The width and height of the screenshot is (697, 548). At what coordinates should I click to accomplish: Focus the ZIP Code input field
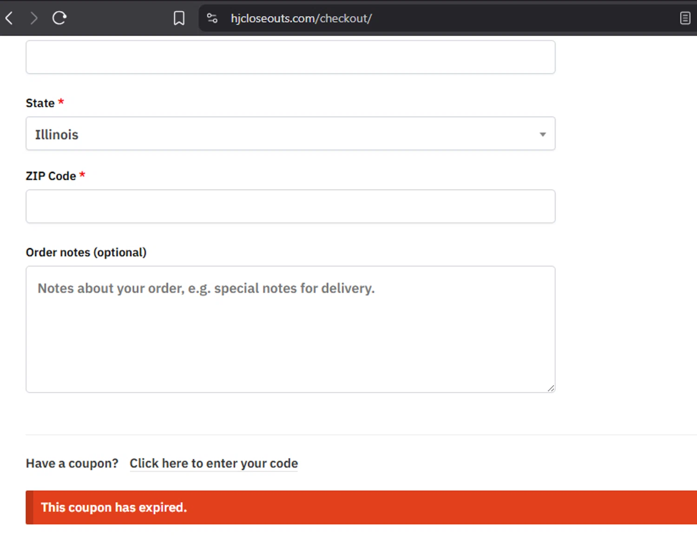point(290,206)
